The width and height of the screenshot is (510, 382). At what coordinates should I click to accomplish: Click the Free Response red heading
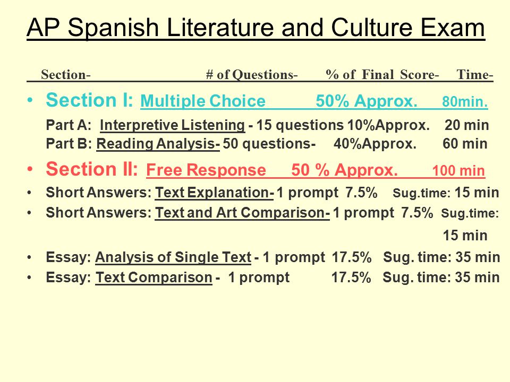tap(206, 170)
